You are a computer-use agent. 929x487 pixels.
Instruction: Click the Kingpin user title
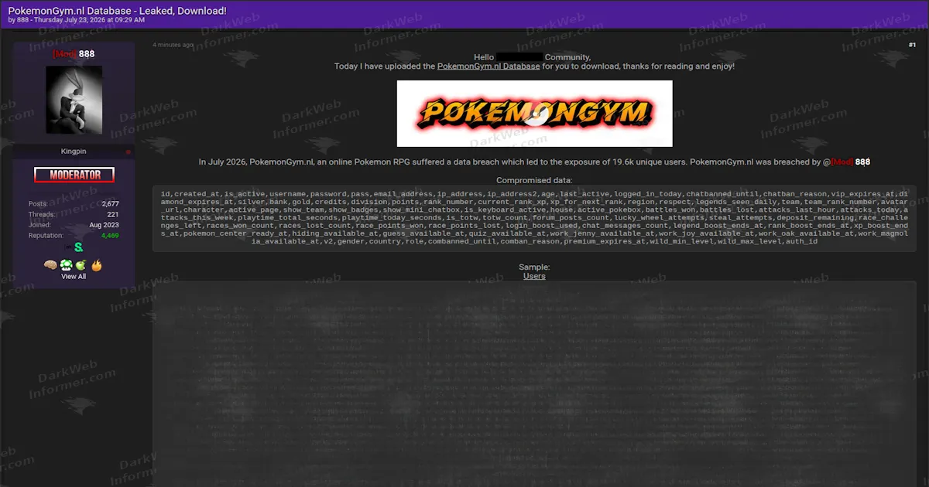74,152
